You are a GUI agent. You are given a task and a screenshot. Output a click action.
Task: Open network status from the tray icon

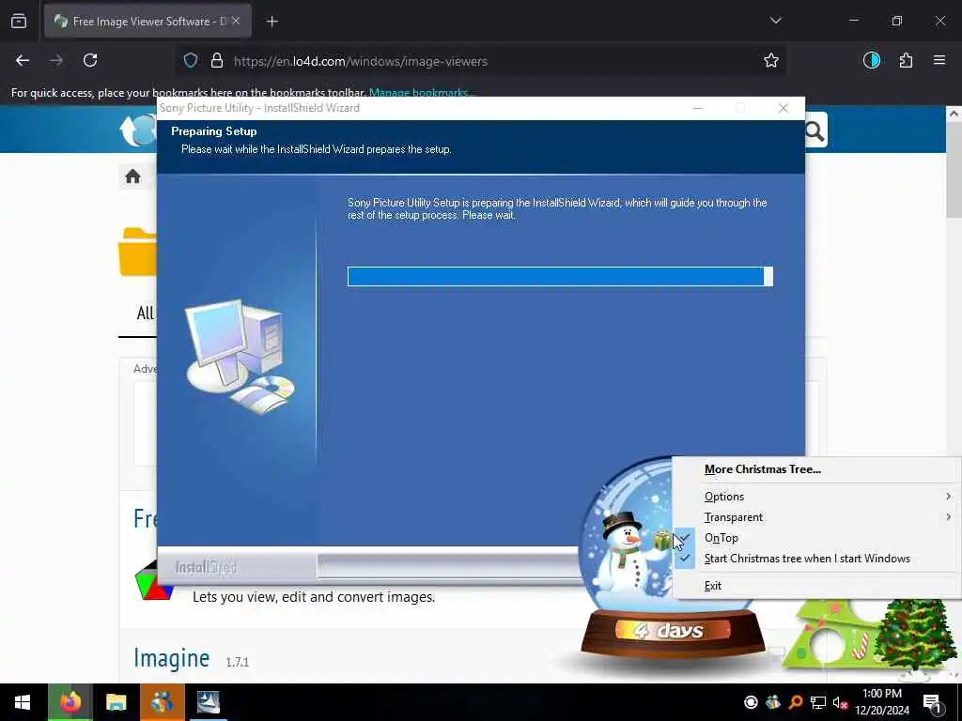pyautogui.click(x=818, y=702)
